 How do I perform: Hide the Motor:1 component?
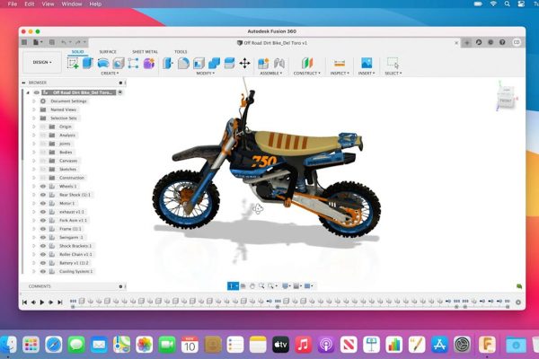point(43,204)
